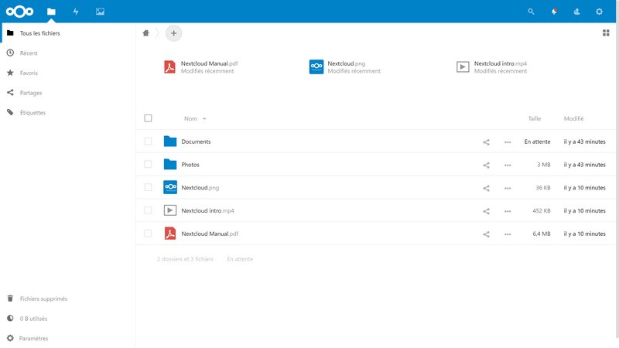
Task: Open the Récent files view
Action: [x=29, y=53]
